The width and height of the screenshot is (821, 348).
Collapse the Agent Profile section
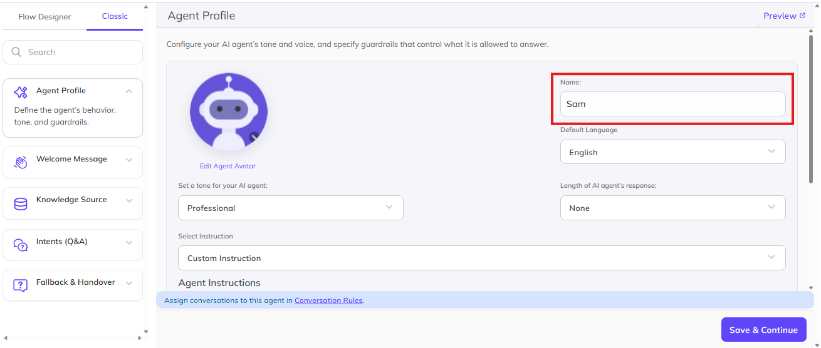pos(129,91)
